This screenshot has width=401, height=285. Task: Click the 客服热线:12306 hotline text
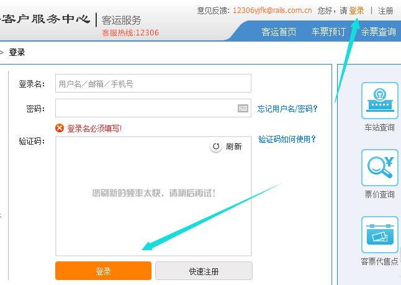pyautogui.click(x=130, y=33)
